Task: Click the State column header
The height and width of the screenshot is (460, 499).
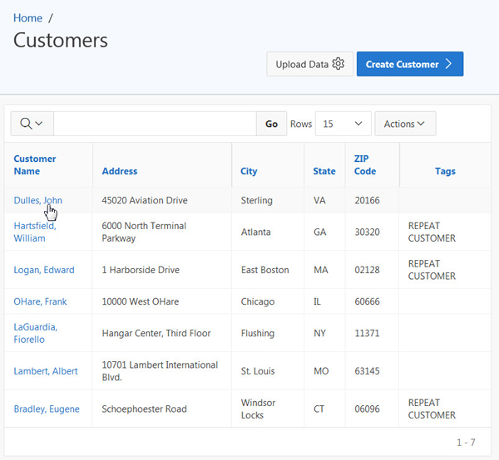Action: click(324, 171)
